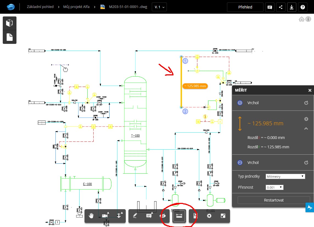The image size is (314, 227).
Task: Go to home view
Action: (301, 19)
